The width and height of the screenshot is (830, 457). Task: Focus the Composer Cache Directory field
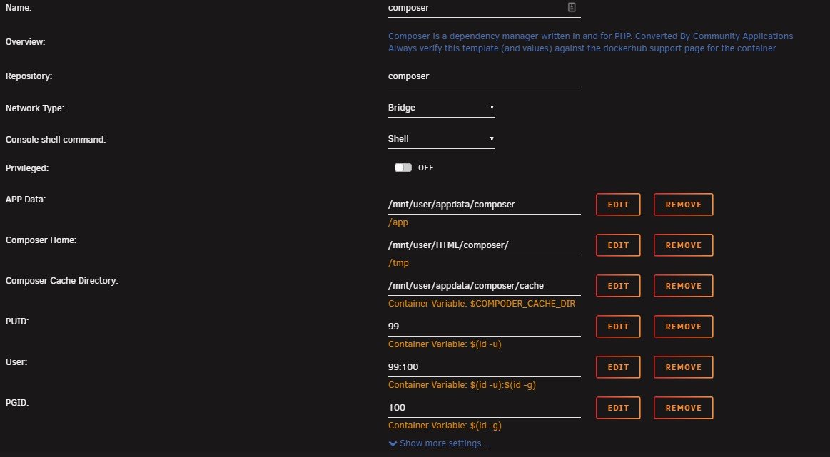485,286
